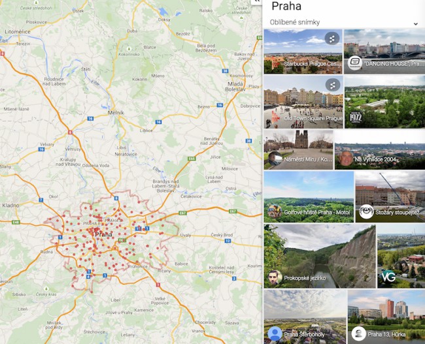Click the Stožáry stoupejte author logo
The image size is (425, 344).
[366, 211]
